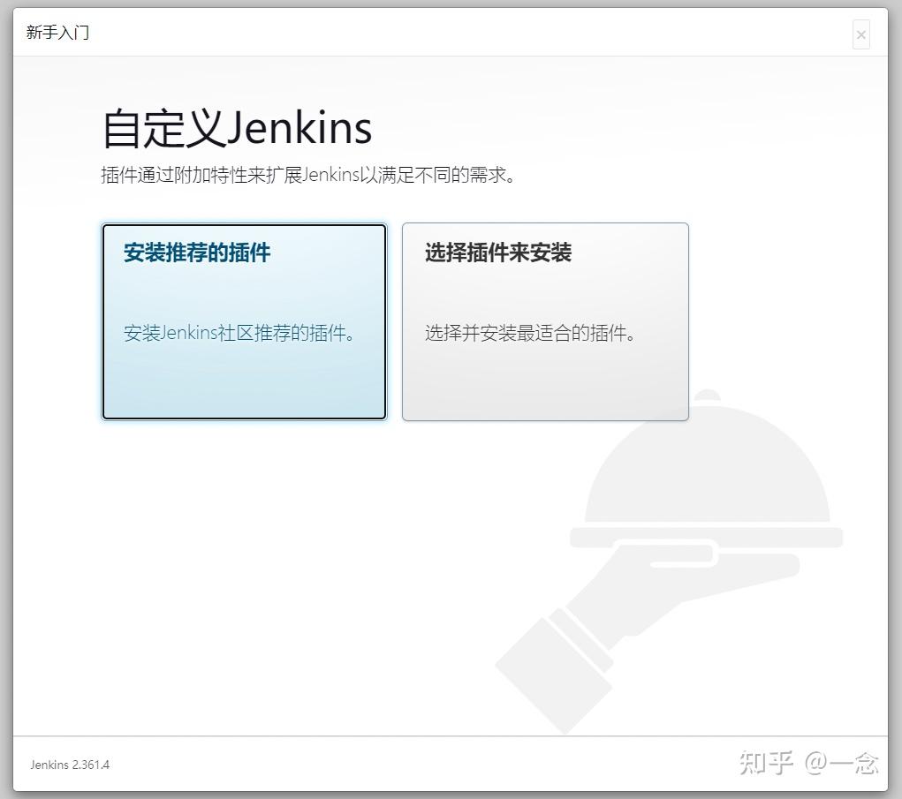The width and height of the screenshot is (902, 799).
Task: 点击页面大标题「自定义Jenkins」
Action: click(x=236, y=127)
